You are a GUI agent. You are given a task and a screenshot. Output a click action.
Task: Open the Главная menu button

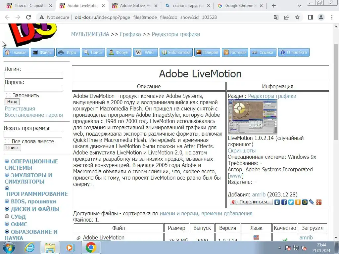(x=16, y=52)
